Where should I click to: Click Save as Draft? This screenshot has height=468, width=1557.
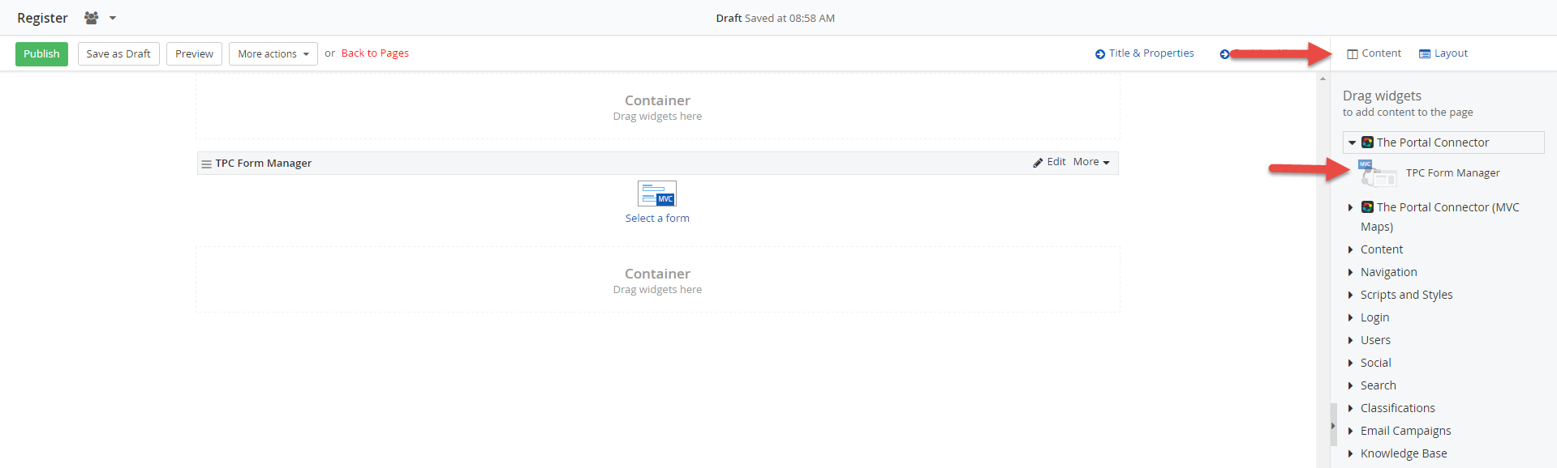tap(118, 53)
